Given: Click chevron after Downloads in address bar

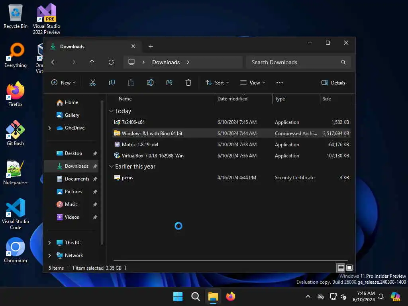Looking at the screenshot, I should click(x=188, y=62).
